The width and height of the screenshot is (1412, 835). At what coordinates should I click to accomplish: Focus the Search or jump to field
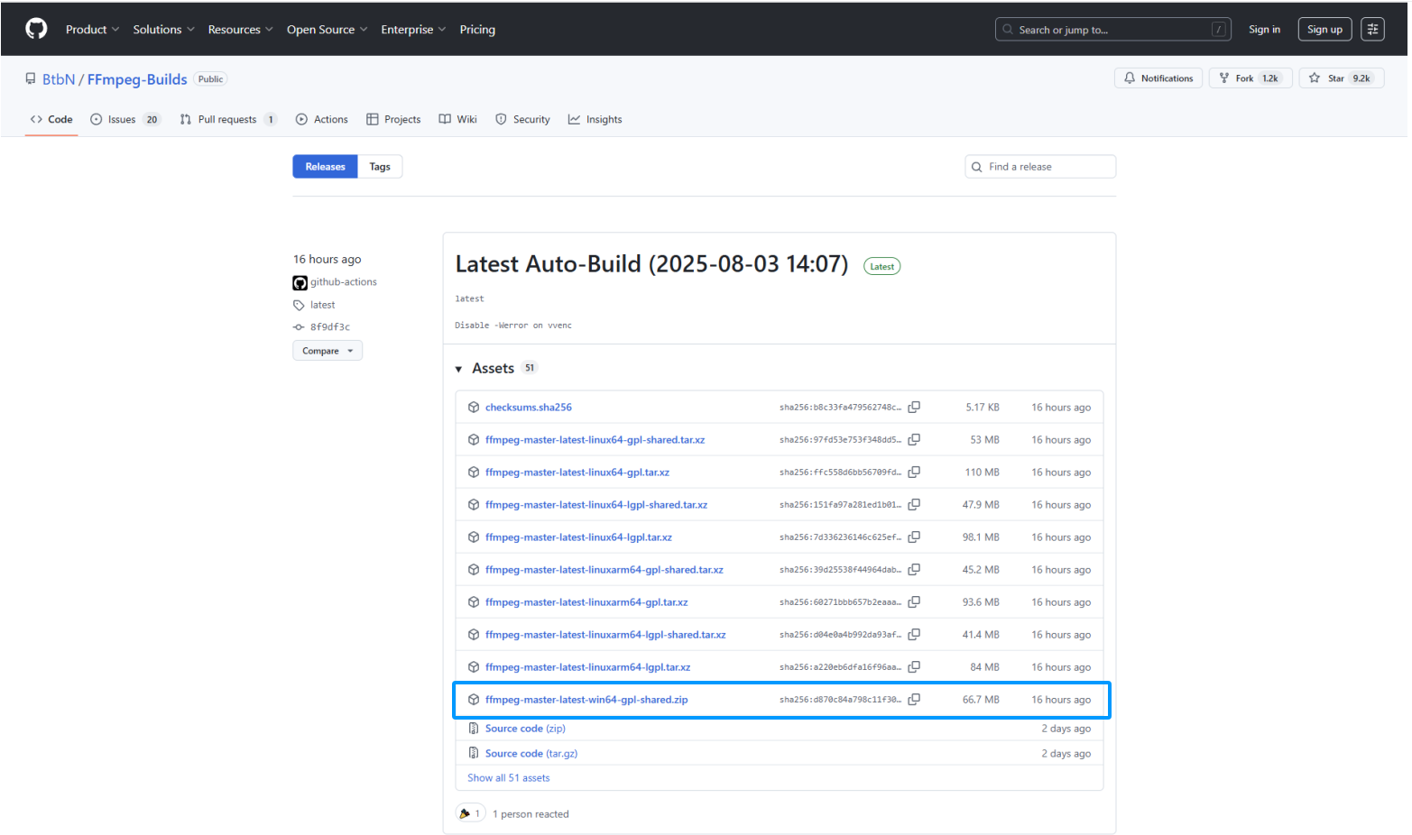1113,29
